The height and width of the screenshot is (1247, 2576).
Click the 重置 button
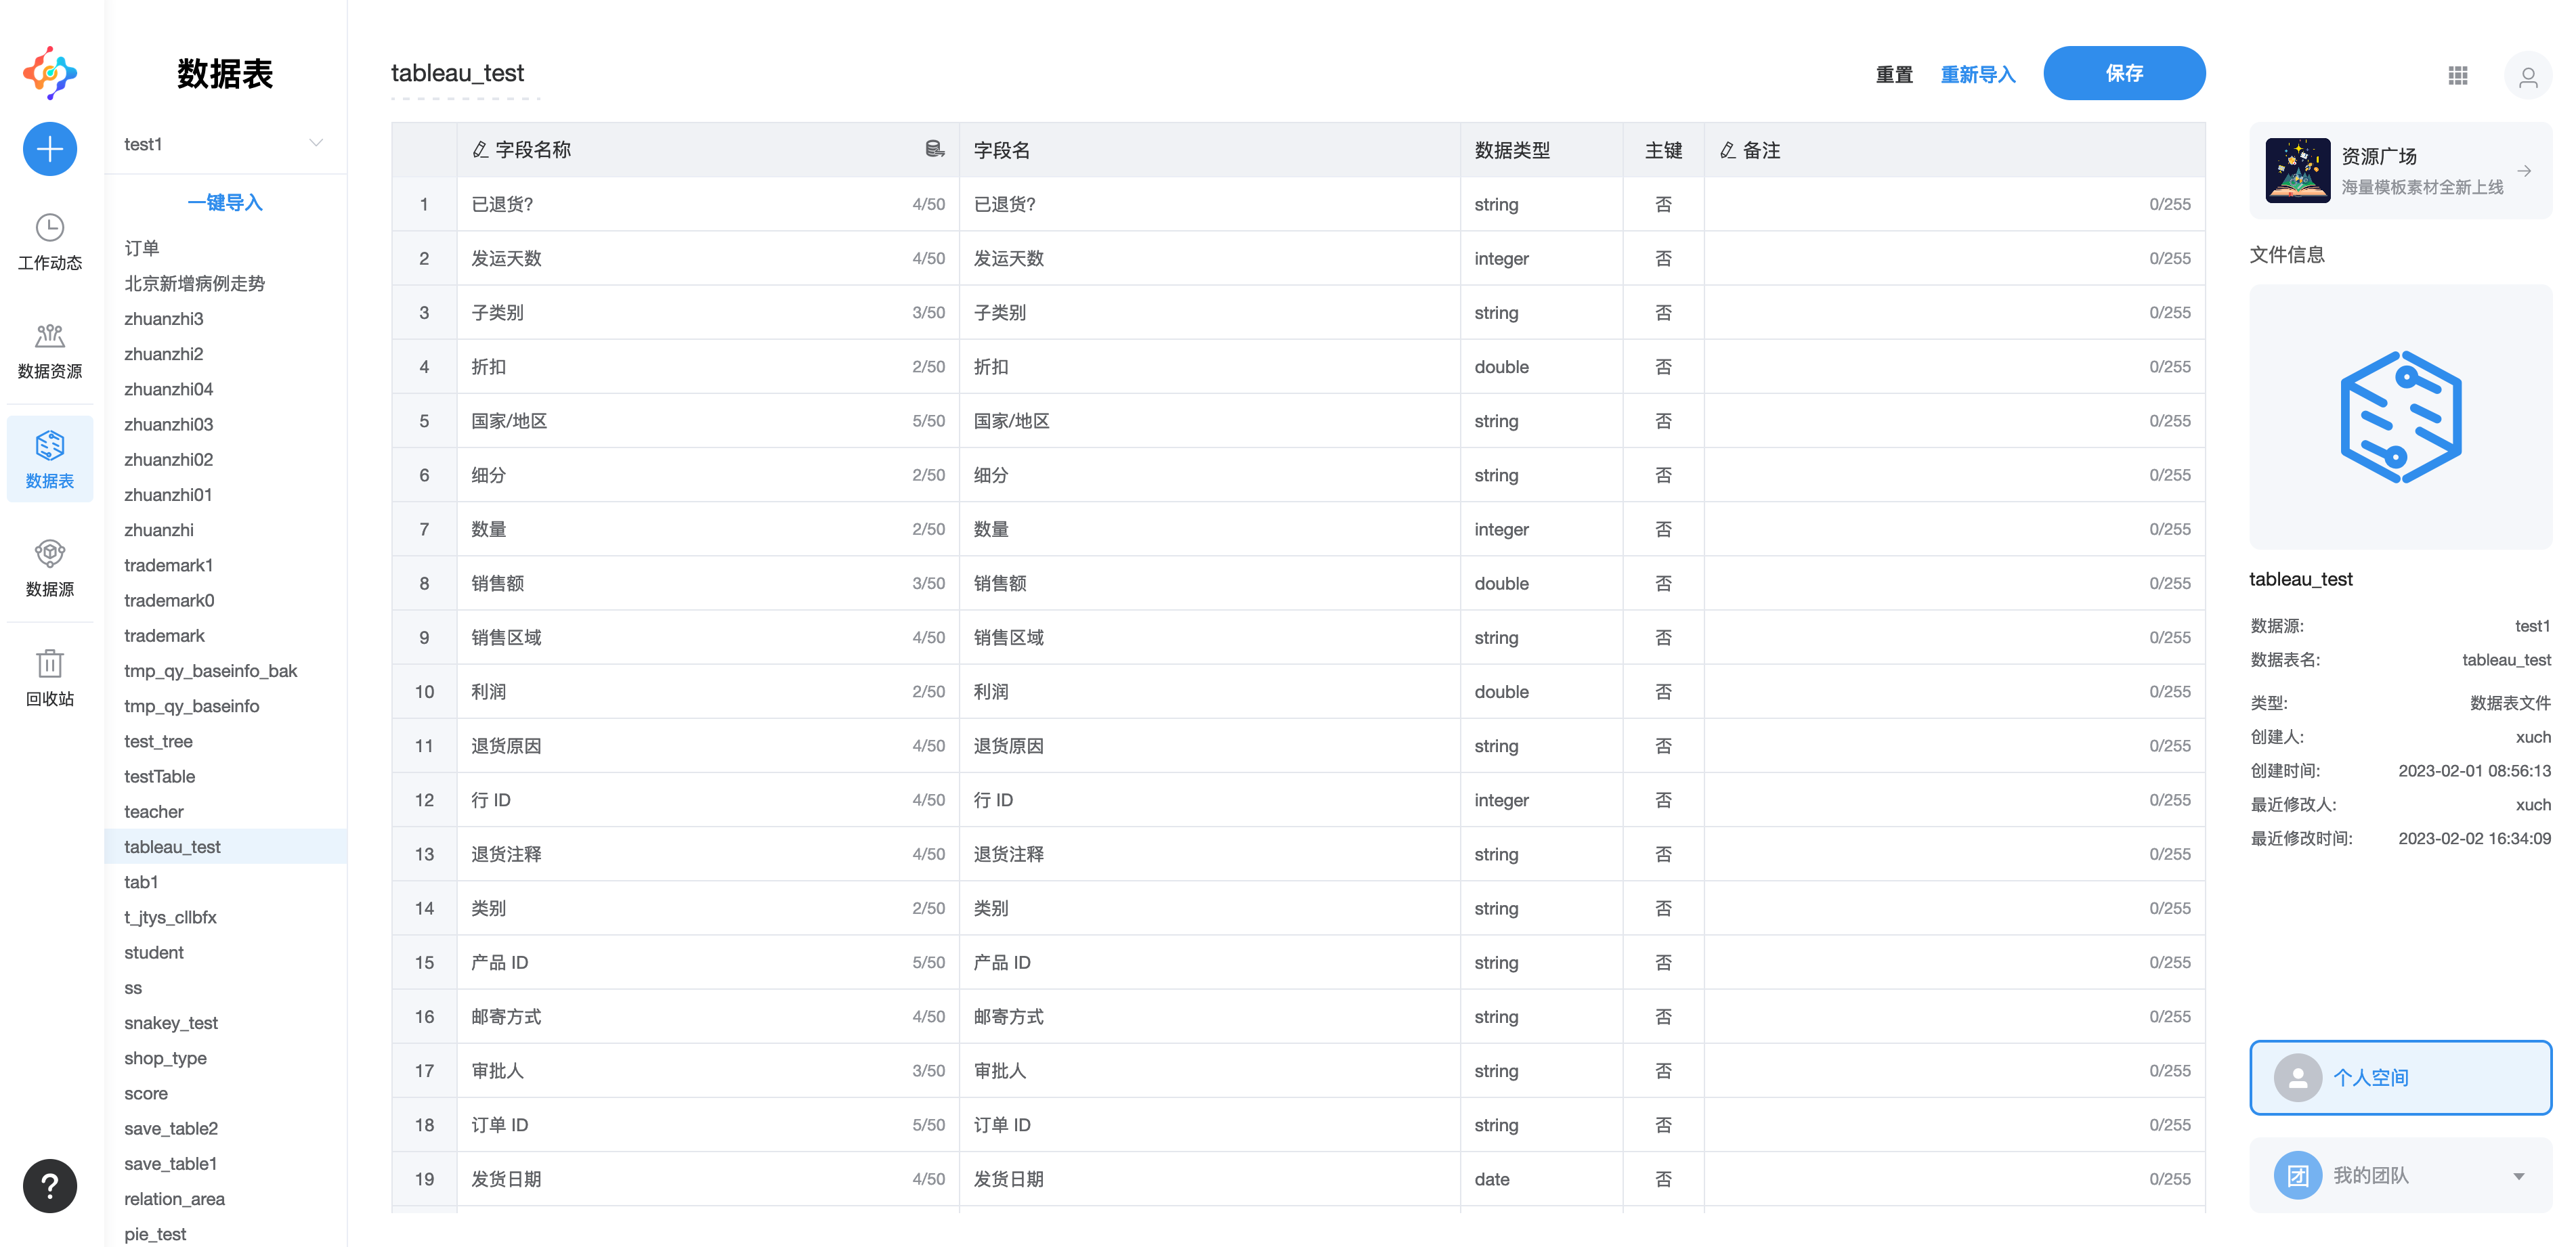1893,74
